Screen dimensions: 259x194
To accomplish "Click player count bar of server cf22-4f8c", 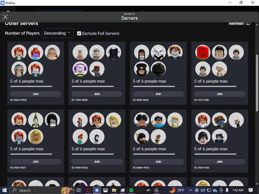I will [x=220, y=86].
